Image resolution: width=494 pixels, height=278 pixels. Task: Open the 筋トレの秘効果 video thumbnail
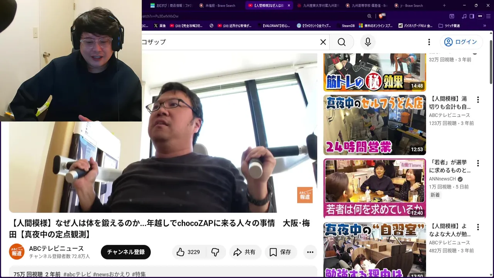click(x=374, y=72)
